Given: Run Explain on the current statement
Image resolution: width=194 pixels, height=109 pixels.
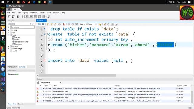Looking at the screenshot, I should click(55, 24).
